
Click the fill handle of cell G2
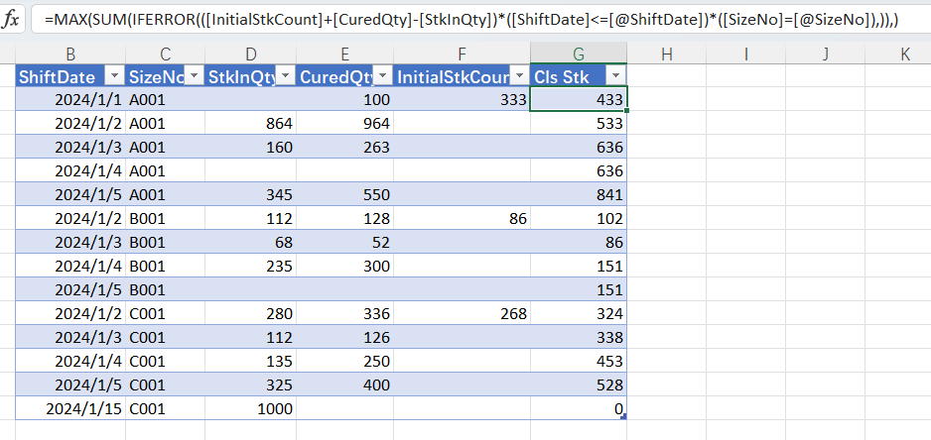(x=626, y=110)
